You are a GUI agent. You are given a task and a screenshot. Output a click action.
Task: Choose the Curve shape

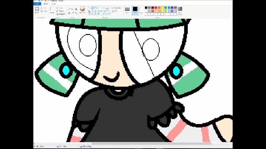click(92, 8)
